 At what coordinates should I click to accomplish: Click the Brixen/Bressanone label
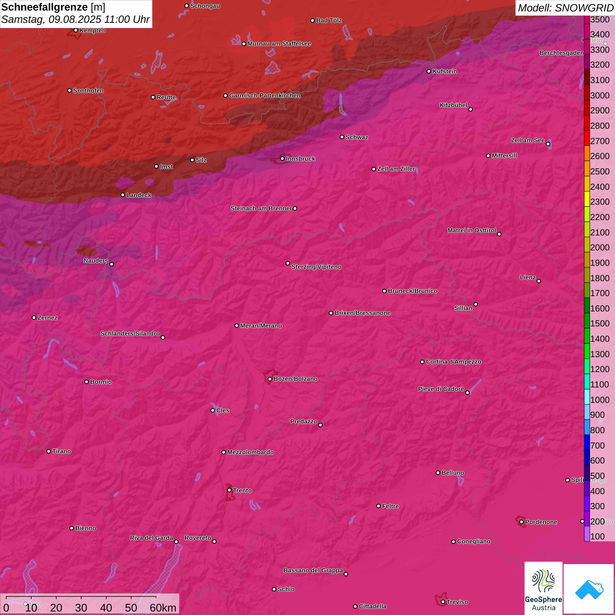362,313
